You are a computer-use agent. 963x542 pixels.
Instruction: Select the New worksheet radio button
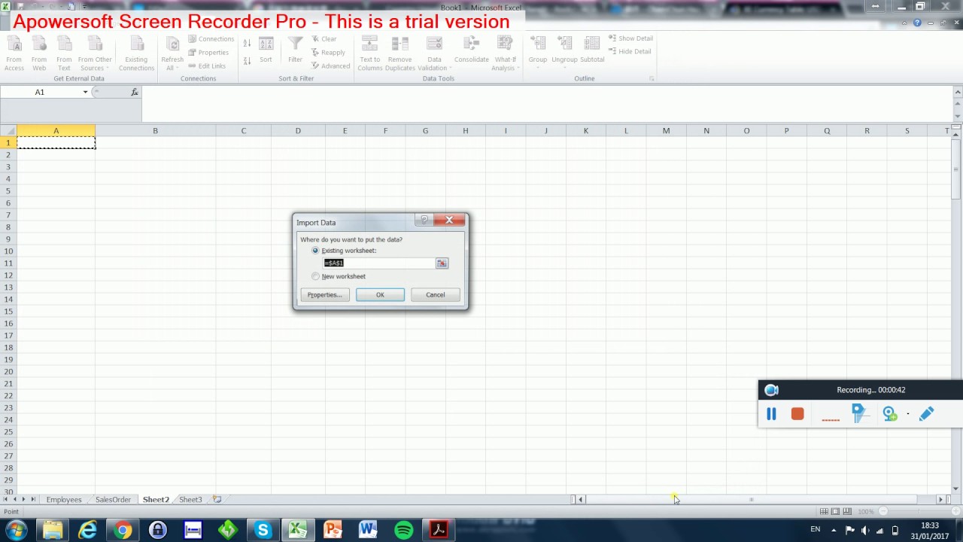[x=315, y=276]
